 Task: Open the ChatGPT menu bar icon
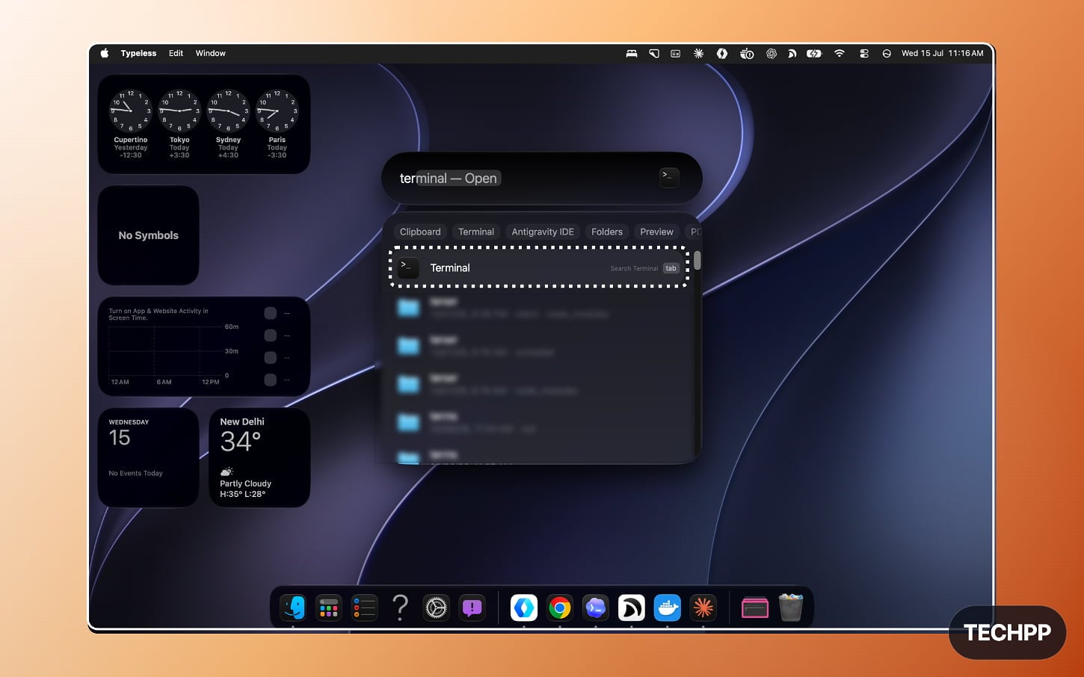click(x=771, y=53)
